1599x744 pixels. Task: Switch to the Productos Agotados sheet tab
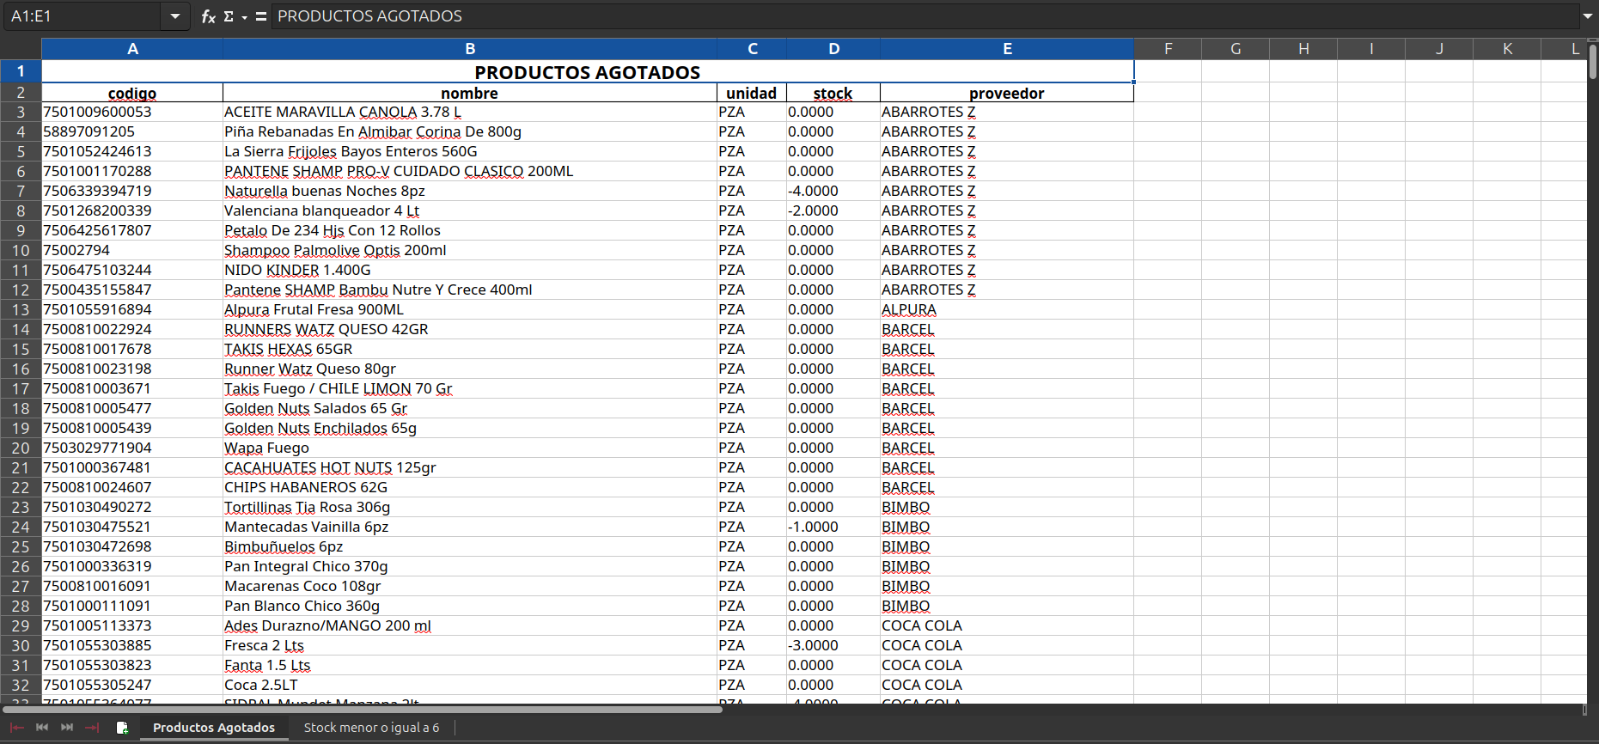click(214, 728)
